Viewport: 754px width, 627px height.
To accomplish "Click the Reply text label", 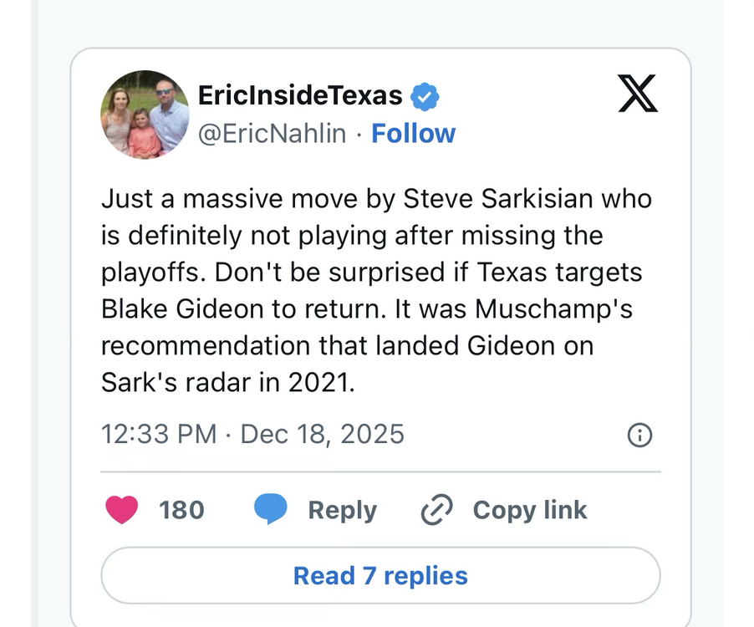I will [x=342, y=510].
